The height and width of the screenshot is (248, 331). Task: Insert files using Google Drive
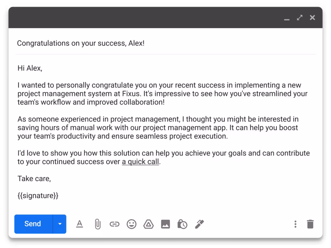148,224
